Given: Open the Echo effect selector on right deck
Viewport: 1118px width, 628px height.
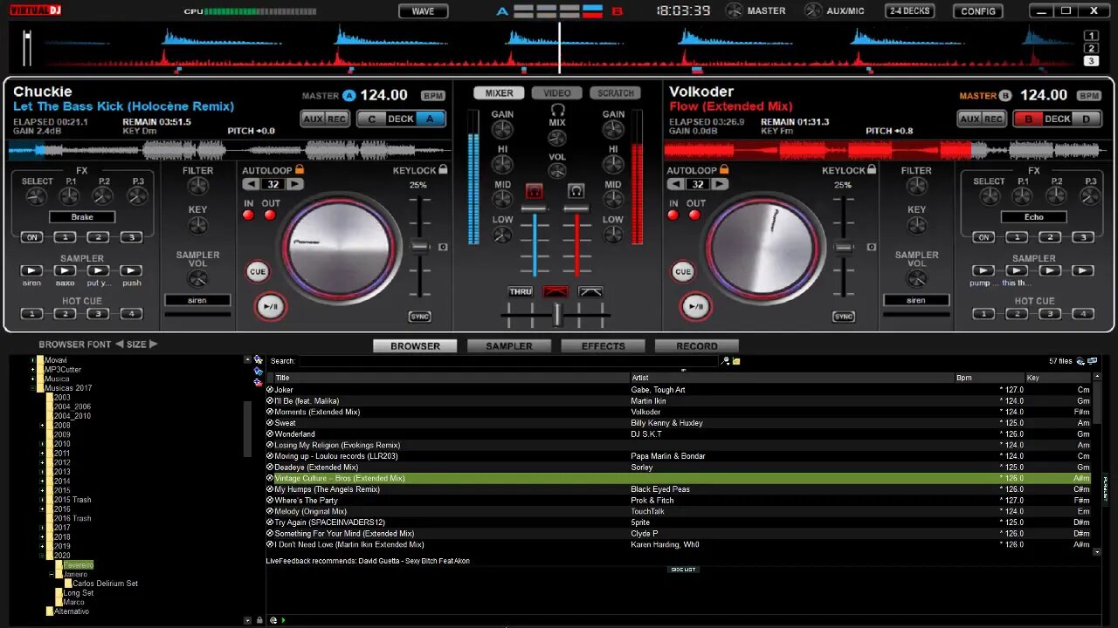Looking at the screenshot, I should point(1034,217).
